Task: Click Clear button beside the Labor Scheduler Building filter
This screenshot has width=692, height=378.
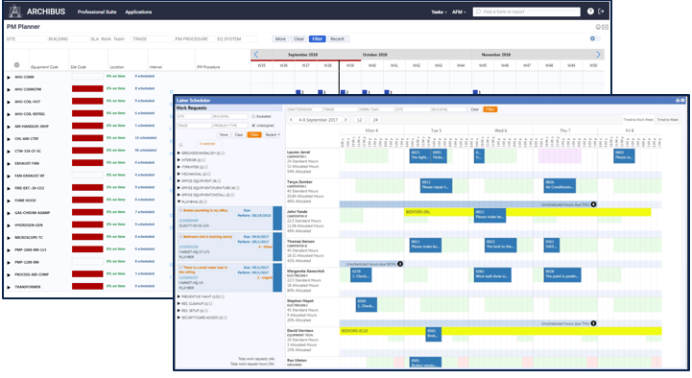Action: click(x=475, y=109)
